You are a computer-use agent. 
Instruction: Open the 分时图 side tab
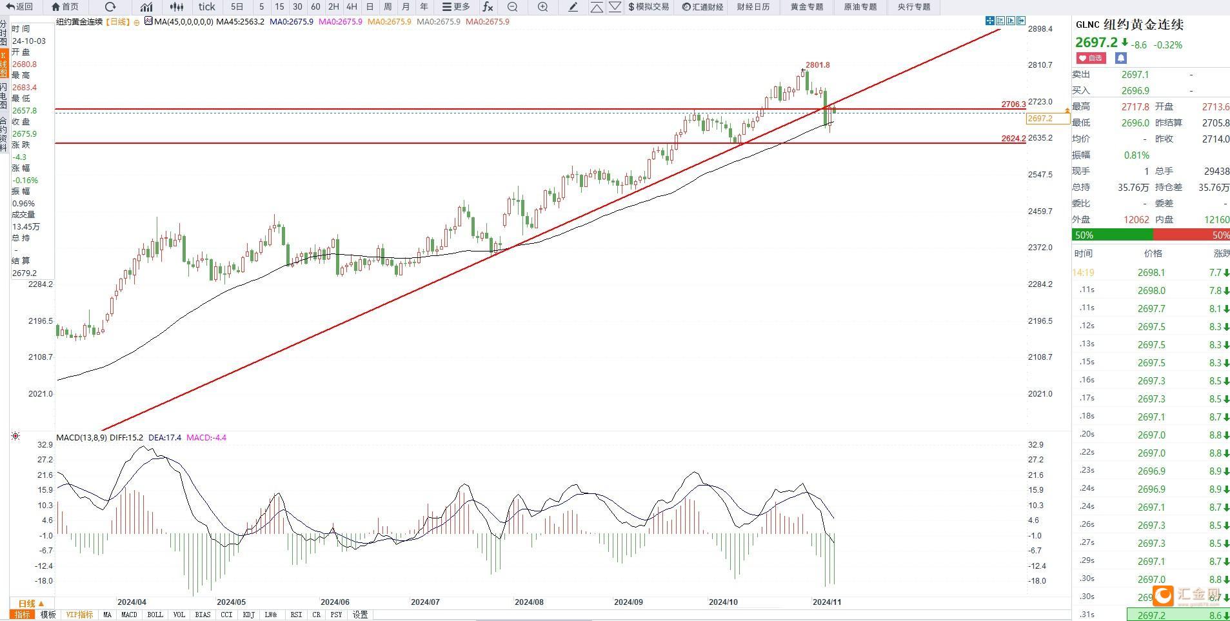(x=4, y=32)
